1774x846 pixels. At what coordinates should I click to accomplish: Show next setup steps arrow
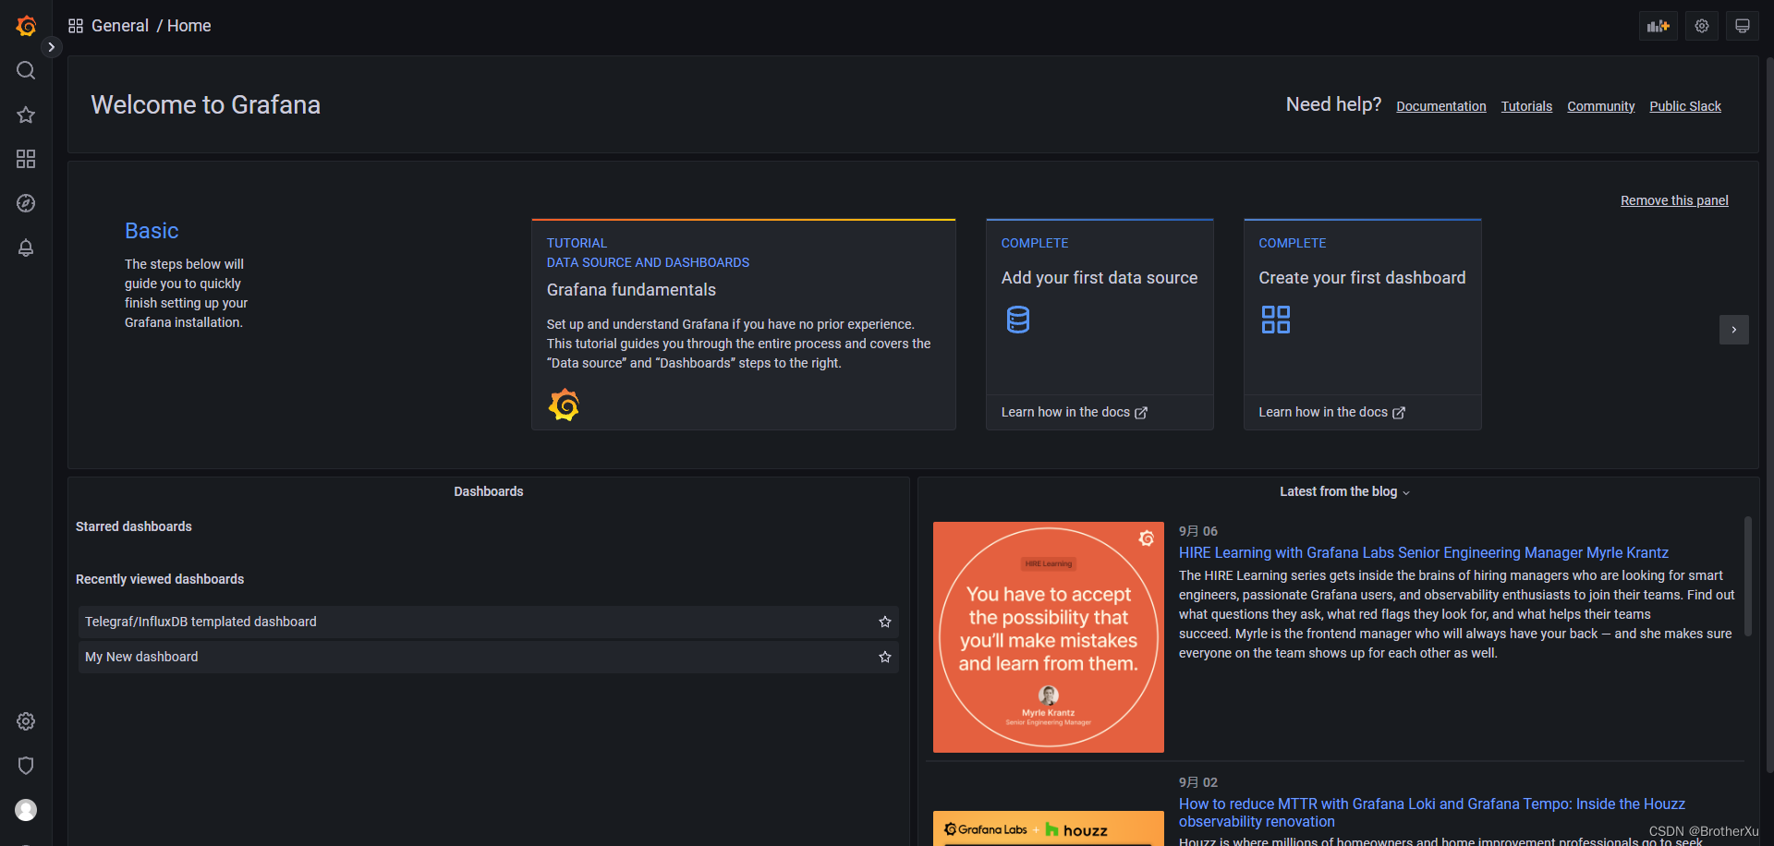point(1733,330)
